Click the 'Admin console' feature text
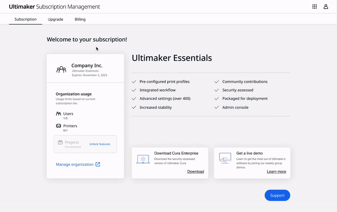This screenshot has width=337, height=212. pyautogui.click(x=235, y=107)
